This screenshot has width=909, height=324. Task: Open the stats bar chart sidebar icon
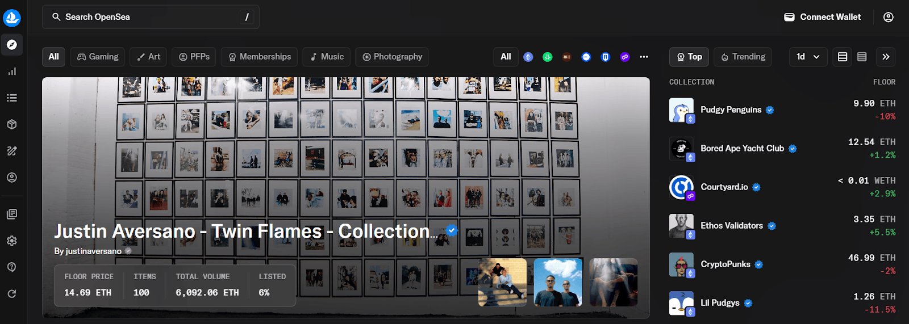(12, 71)
